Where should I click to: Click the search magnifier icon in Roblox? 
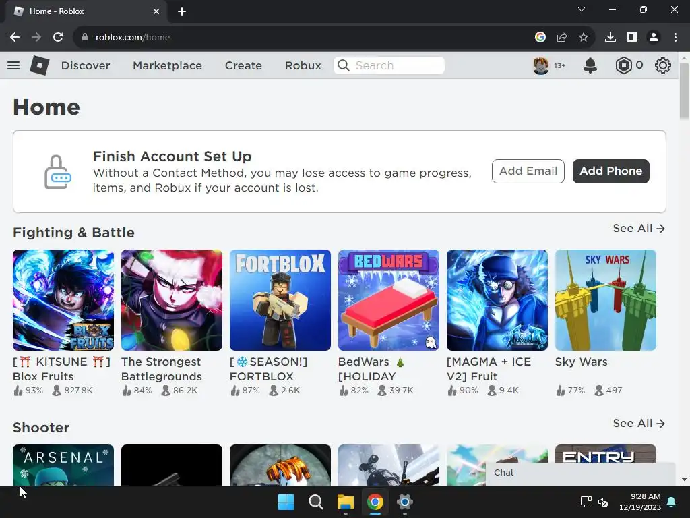point(343,65)
